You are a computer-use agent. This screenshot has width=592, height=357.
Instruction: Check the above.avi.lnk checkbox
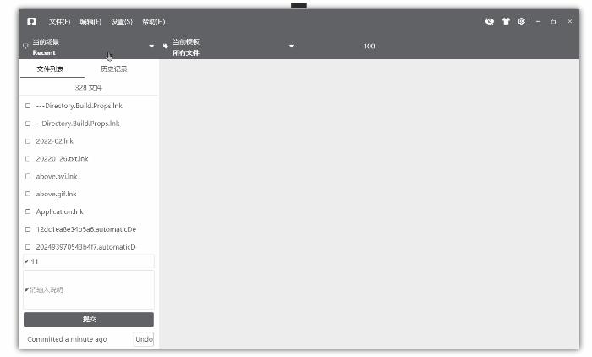28,177
